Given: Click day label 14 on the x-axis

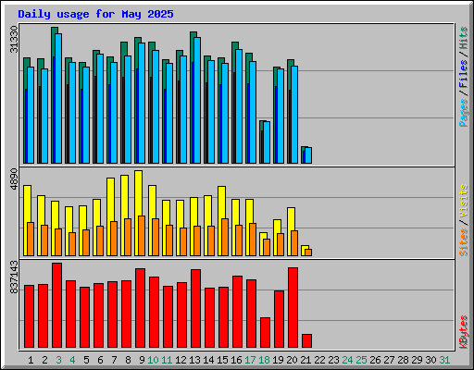Looking at the screenshot, I should (208, 360).
